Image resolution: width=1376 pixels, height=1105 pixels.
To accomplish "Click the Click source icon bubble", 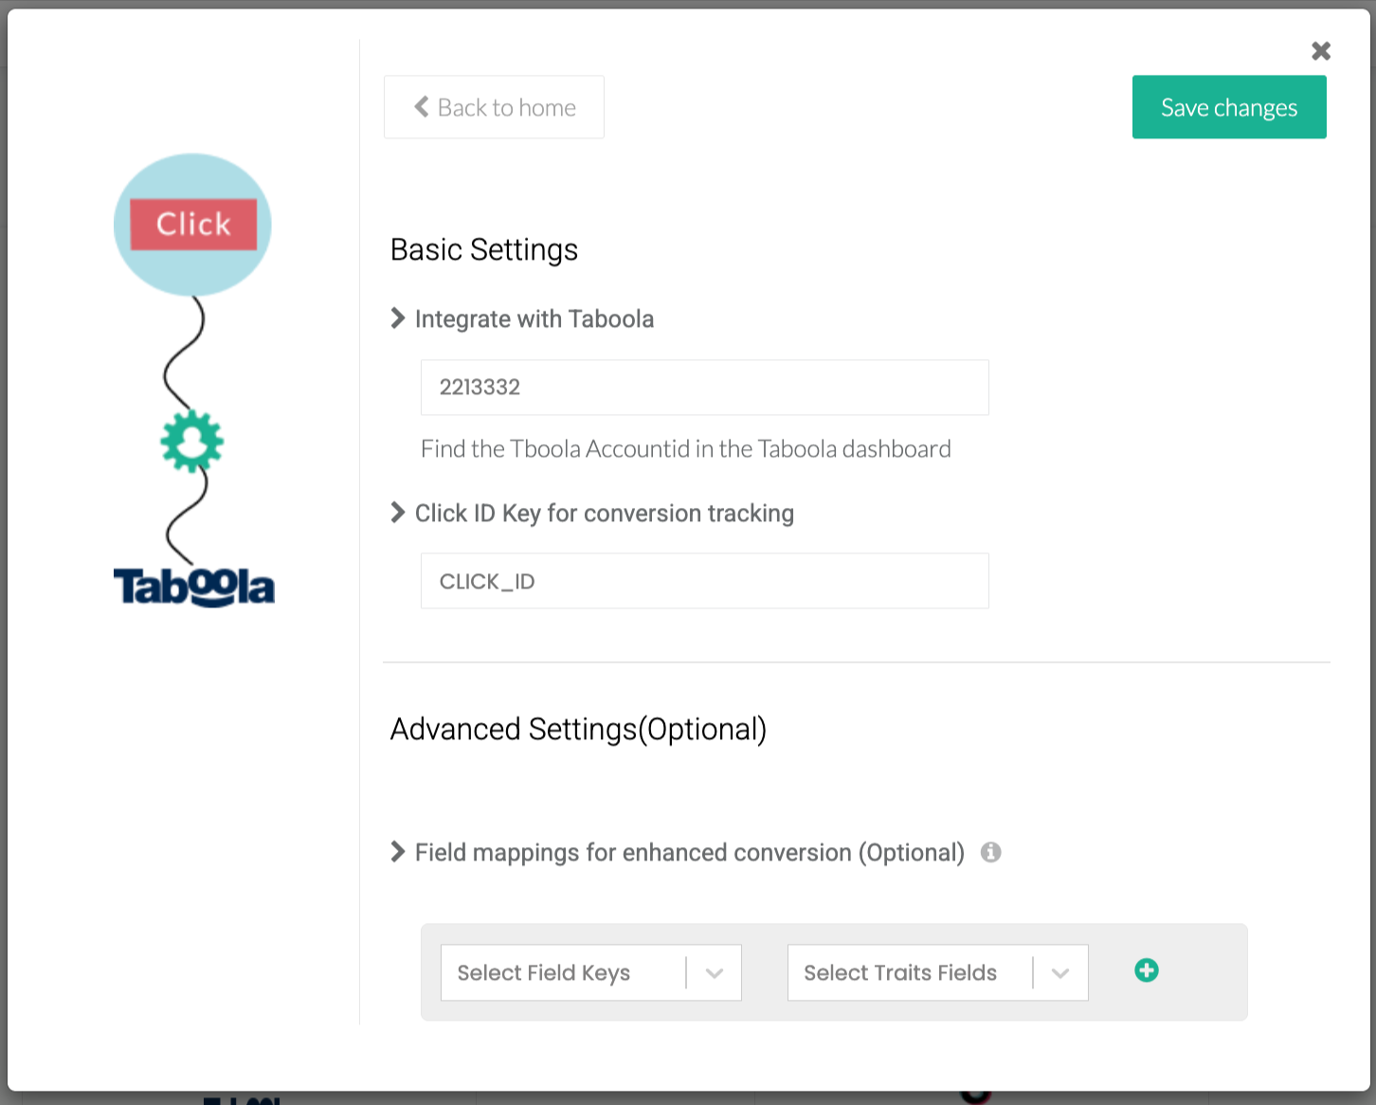I will (x=192, y=225).
